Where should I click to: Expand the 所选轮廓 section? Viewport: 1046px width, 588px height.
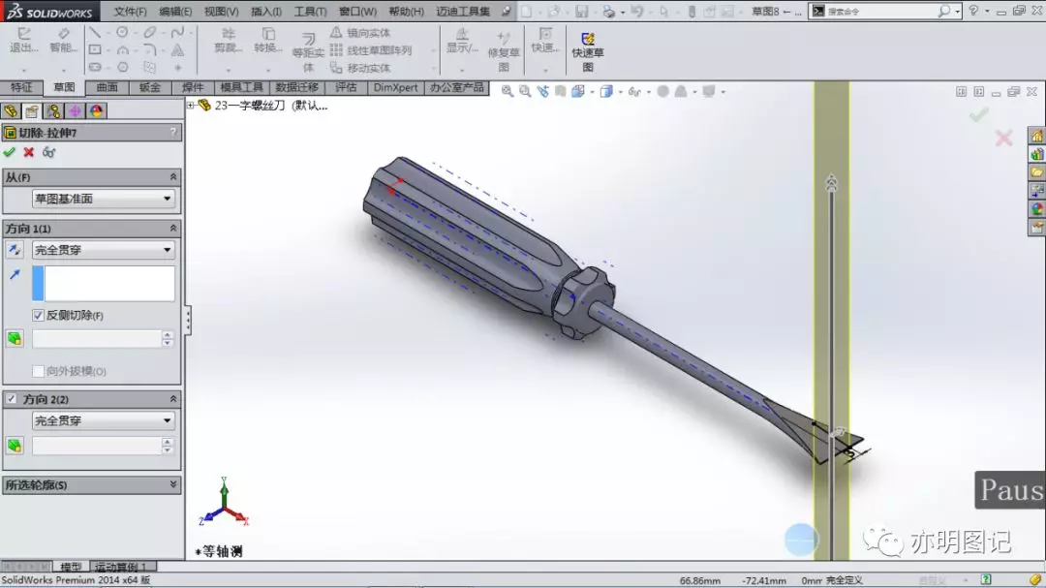(x=173, y=484)
